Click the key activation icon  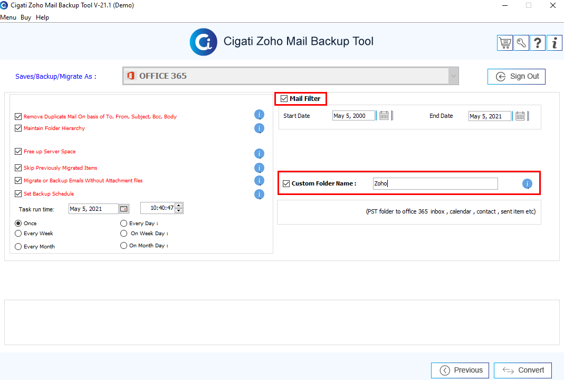point(521,43)
